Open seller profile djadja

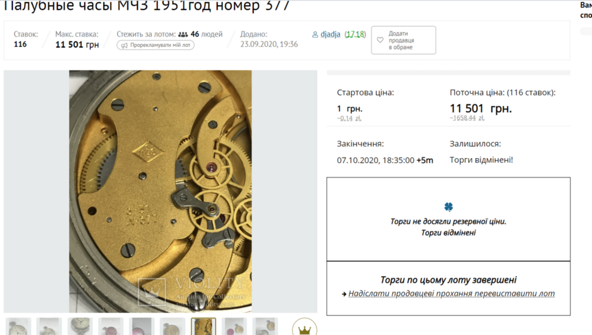click(330, 34)
